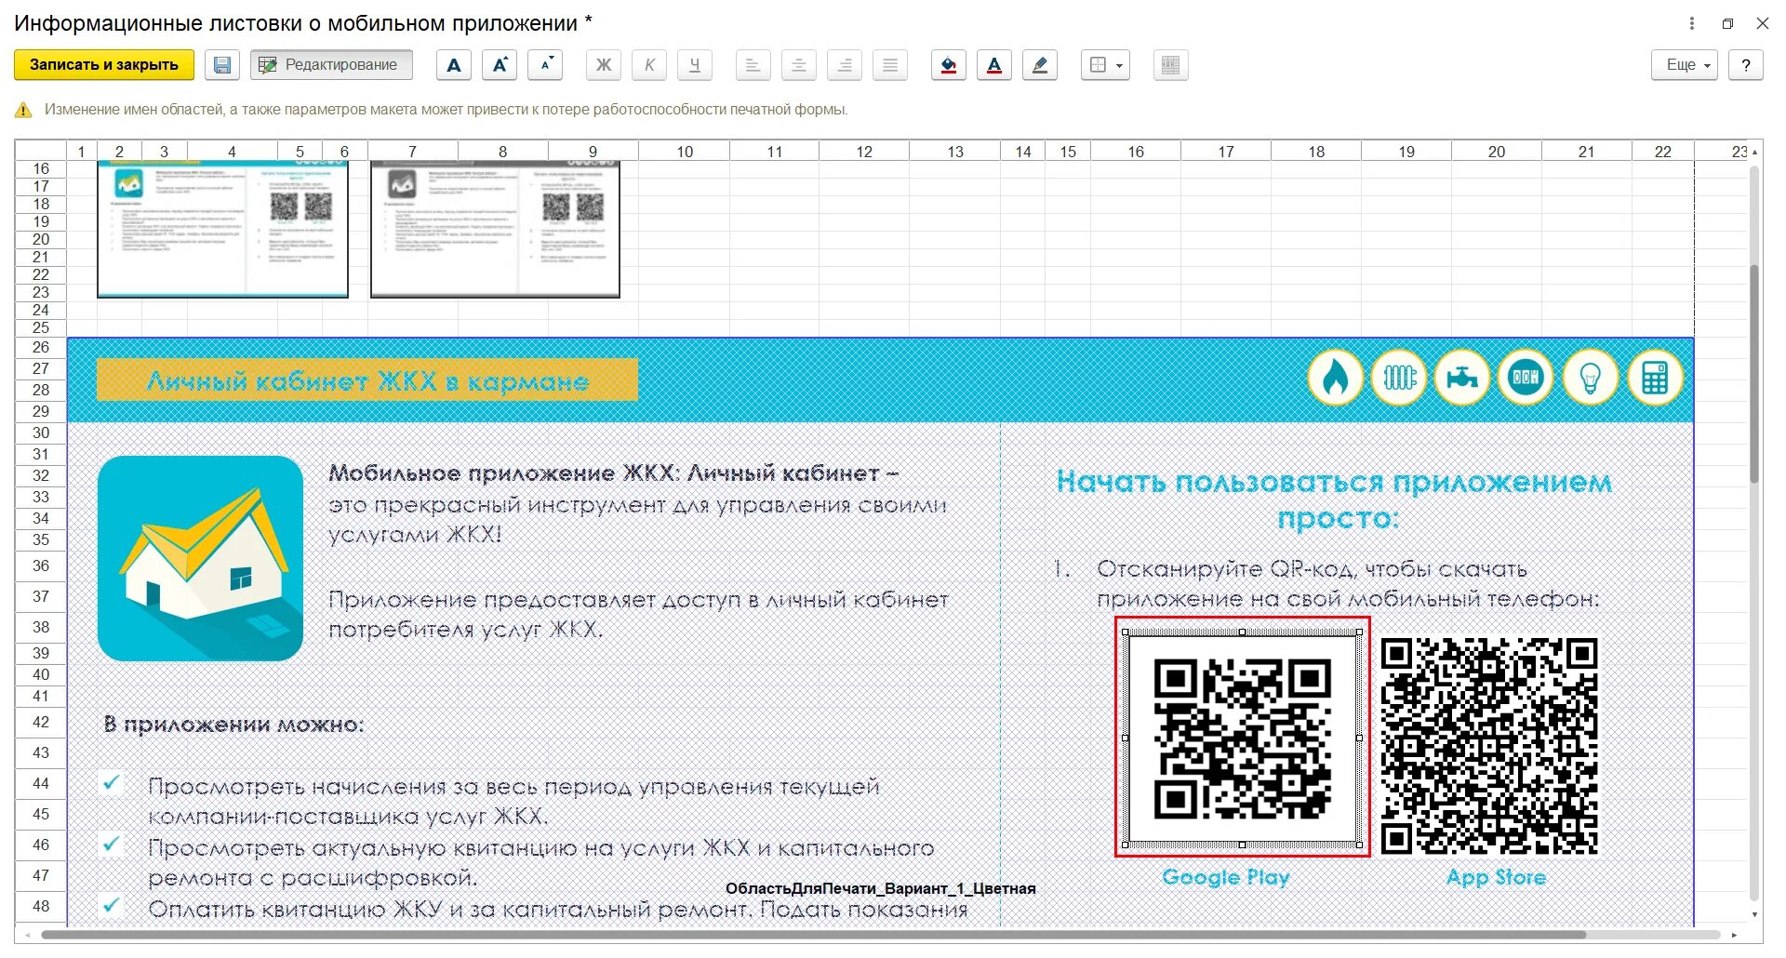Image resolution: width=1786 pixels, height=958 pixels.
Task: Decrease the font size
Action: 545,65
